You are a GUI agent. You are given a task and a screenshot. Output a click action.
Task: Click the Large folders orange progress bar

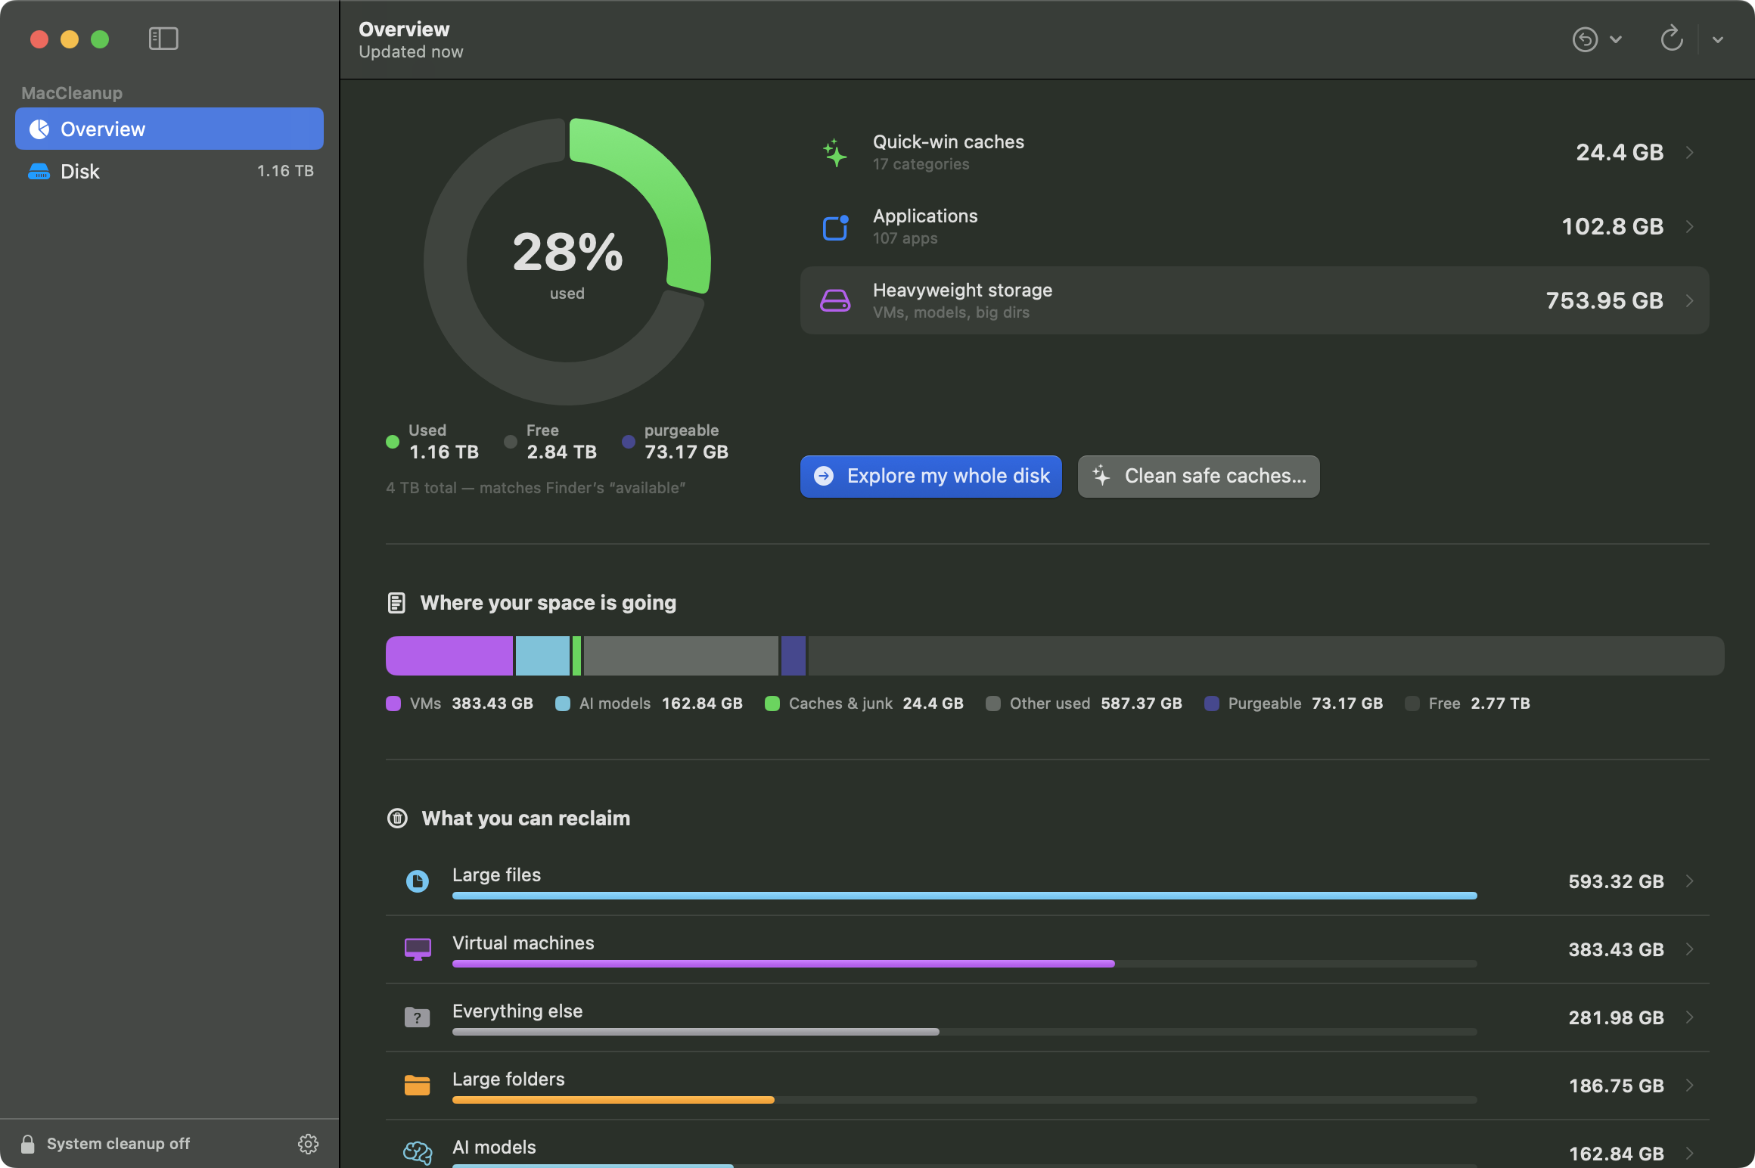tap(613, 1100)
